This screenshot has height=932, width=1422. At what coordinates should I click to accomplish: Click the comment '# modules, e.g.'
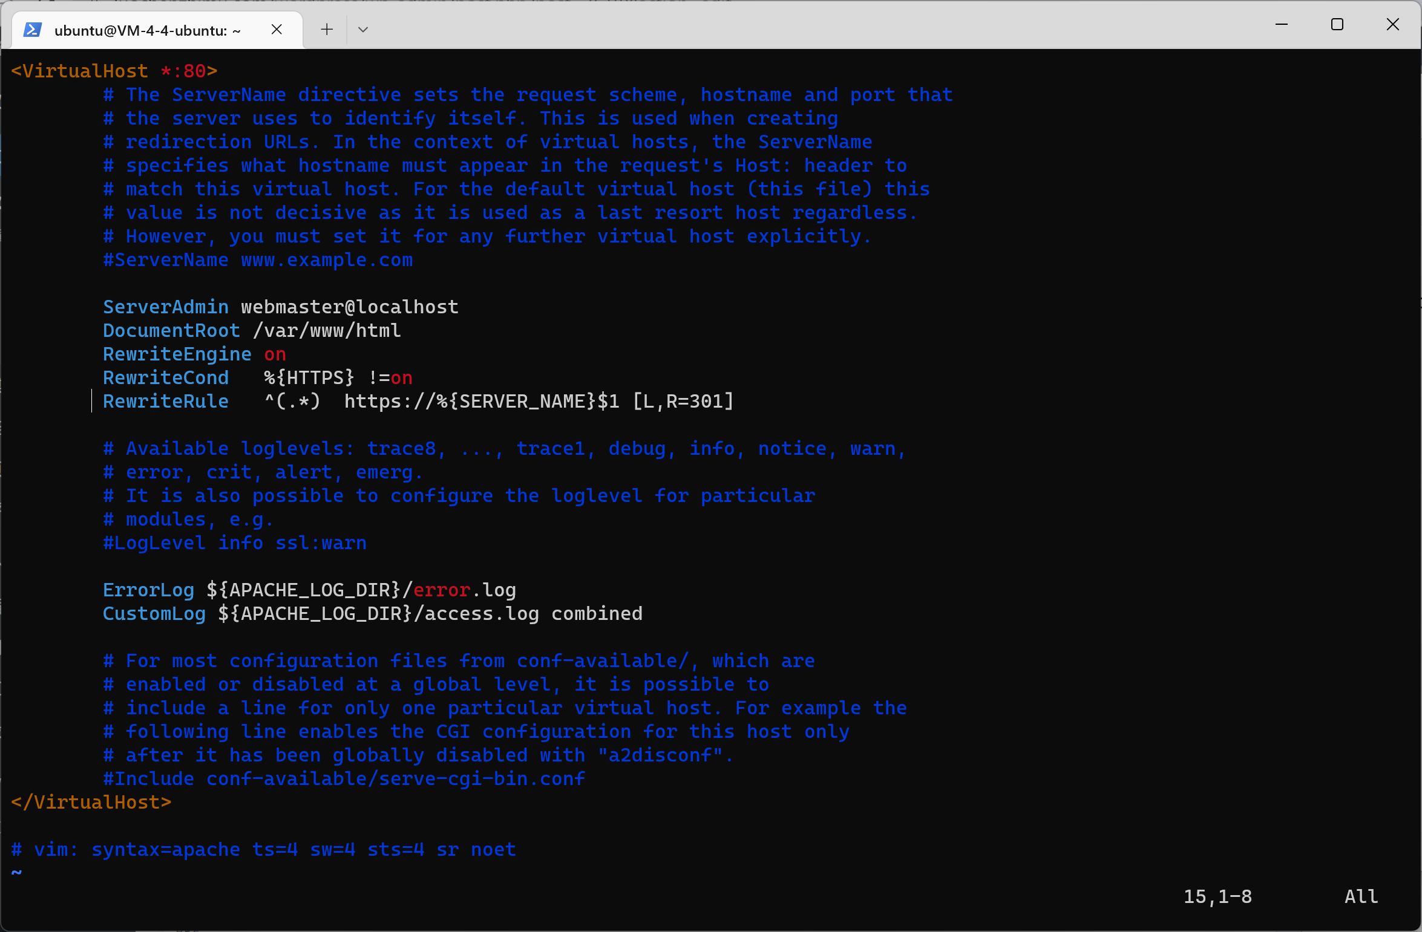(189, 520)
